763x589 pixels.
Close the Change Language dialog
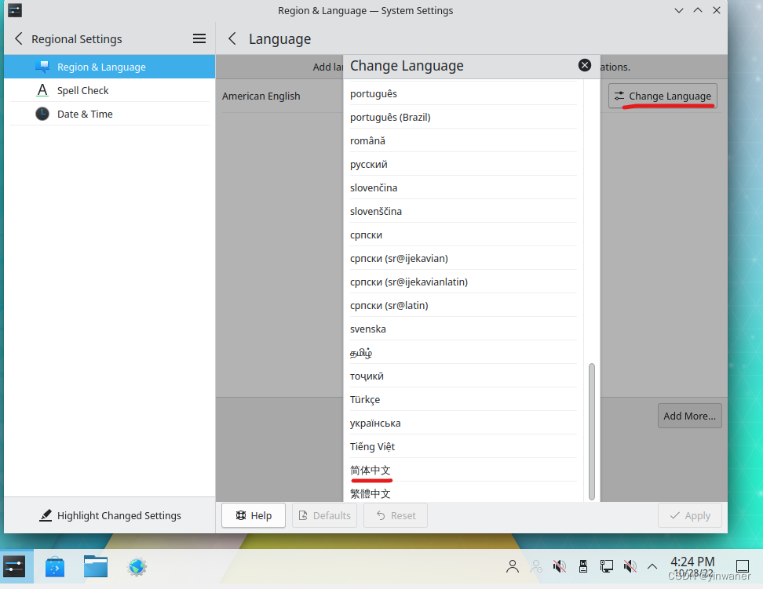(x=584, y=65)
